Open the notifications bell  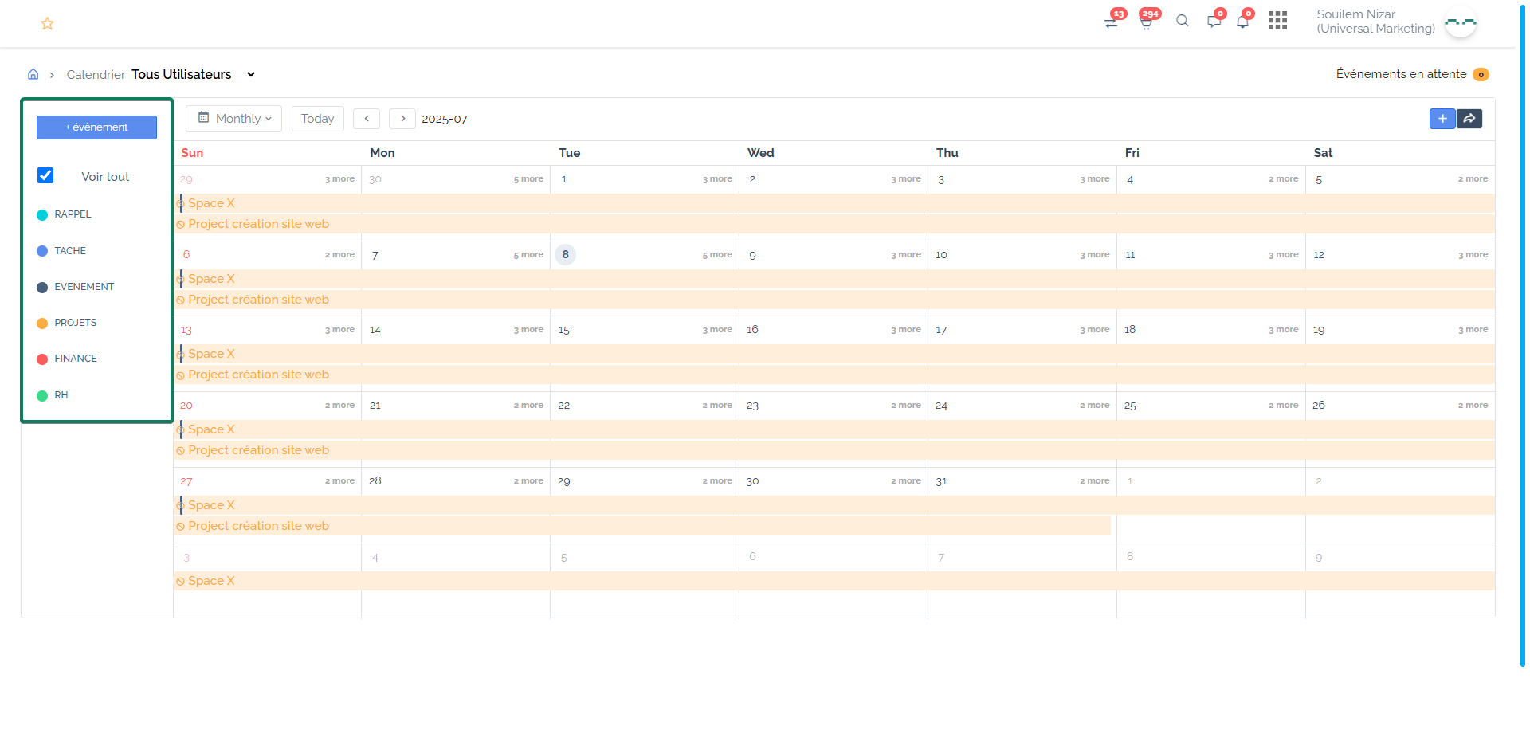(1242, 22)
